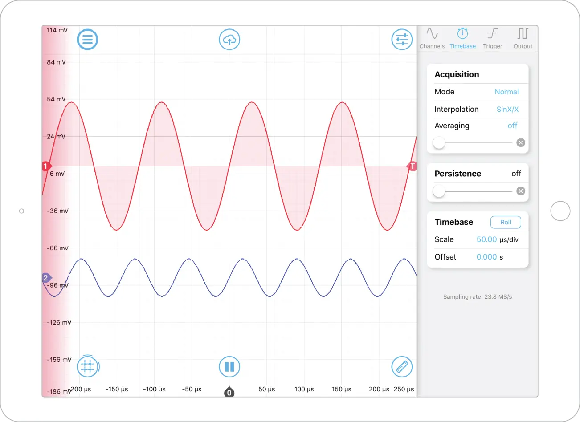Toggle the settings sliders panel icon
Viewport: 580px width, 422px height.
click(402, 40)
